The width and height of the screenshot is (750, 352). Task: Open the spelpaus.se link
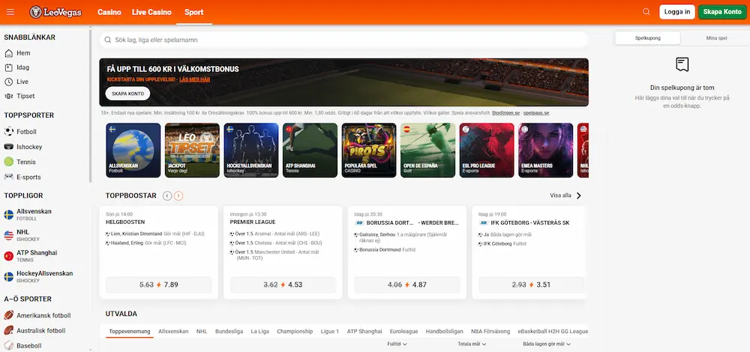point(536,113)
